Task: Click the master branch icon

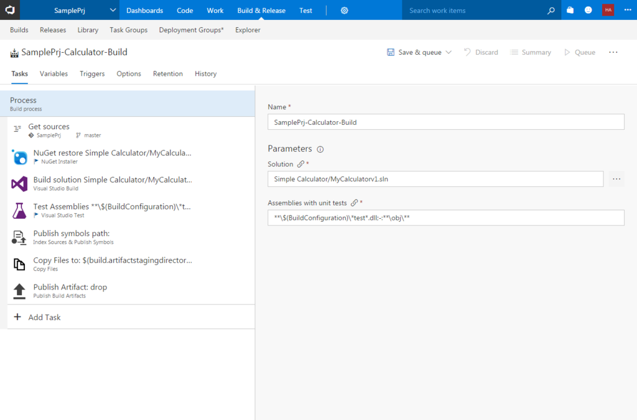Action: tap(78, 135)
